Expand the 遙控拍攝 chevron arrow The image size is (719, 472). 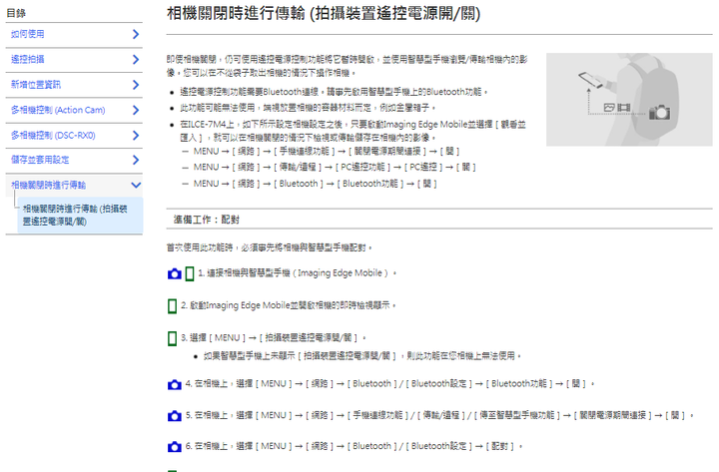[x=135, y=59]
